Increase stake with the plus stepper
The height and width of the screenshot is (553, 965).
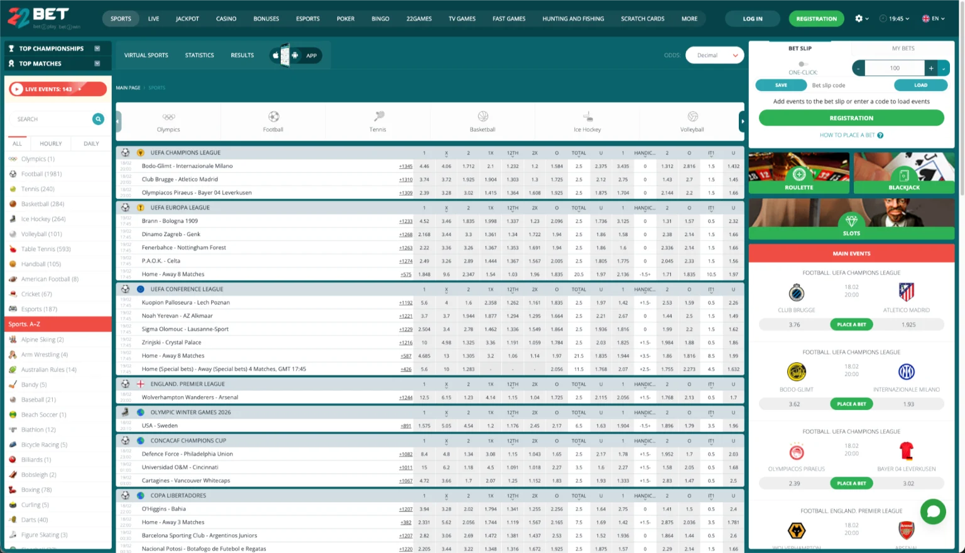click(x=932, y=68)
